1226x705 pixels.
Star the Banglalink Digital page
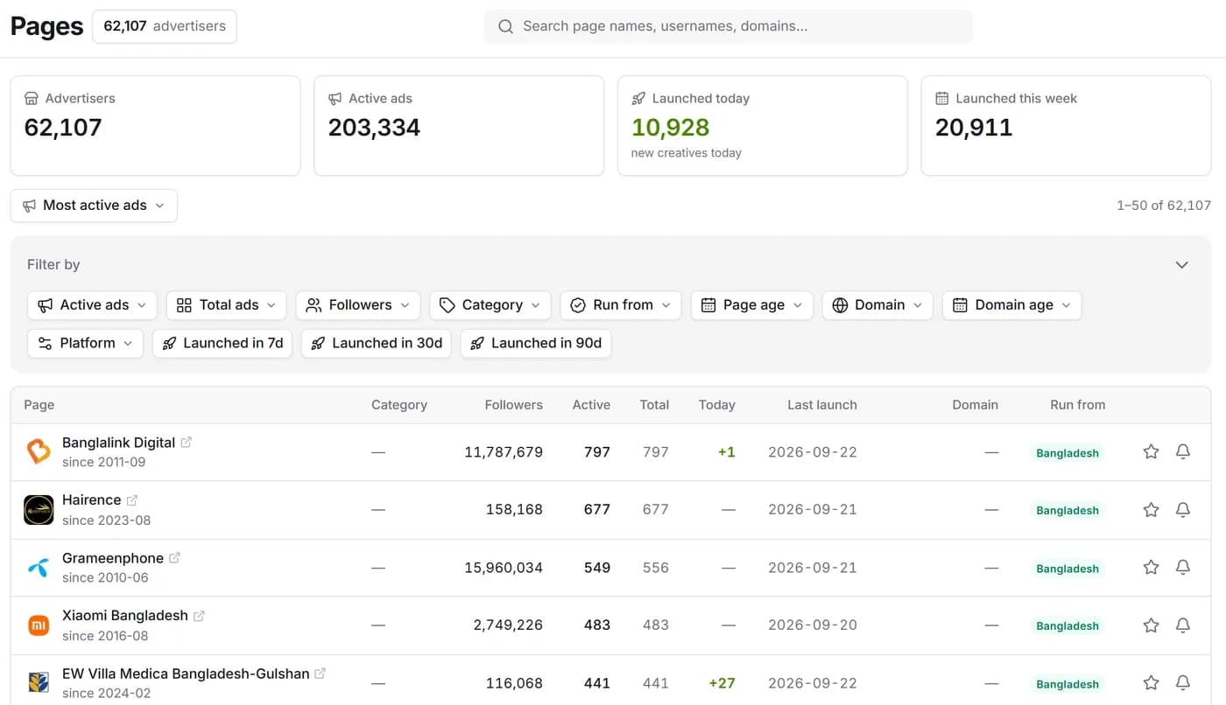point(1151,451)
